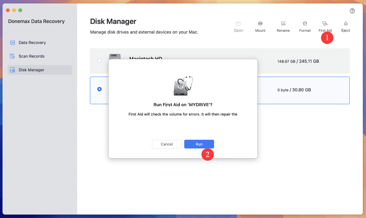Deselect the currently selected drive radio button
The height and width of the screenshot is (218, 366).
99,89
